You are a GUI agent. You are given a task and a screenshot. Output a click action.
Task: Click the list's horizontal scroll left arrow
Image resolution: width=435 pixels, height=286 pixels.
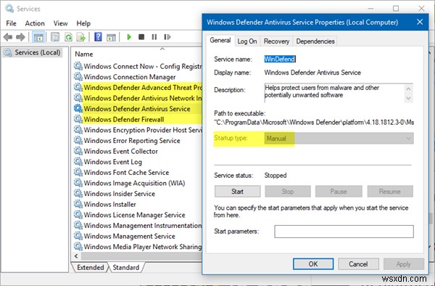click(77, 256)
